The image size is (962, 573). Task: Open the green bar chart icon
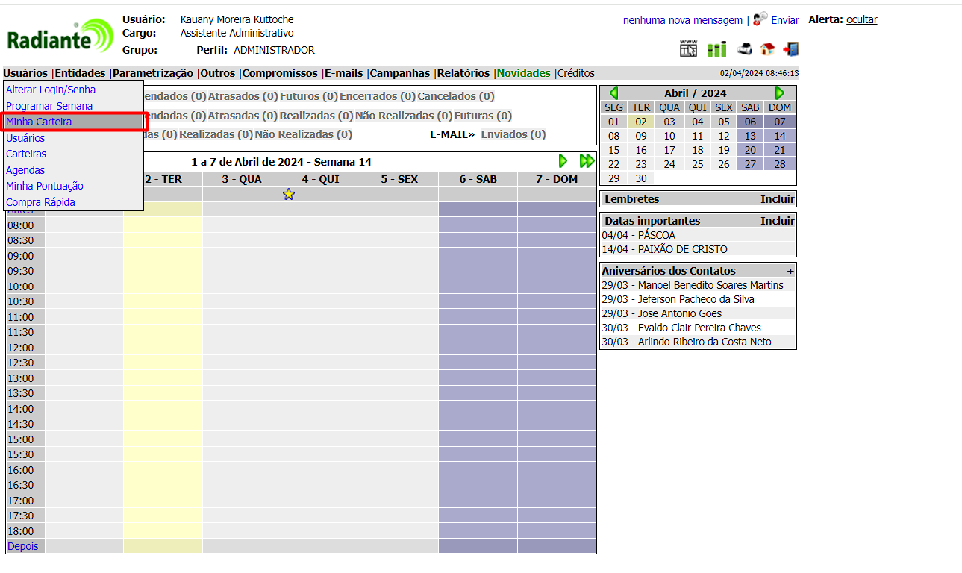[716, 49]
